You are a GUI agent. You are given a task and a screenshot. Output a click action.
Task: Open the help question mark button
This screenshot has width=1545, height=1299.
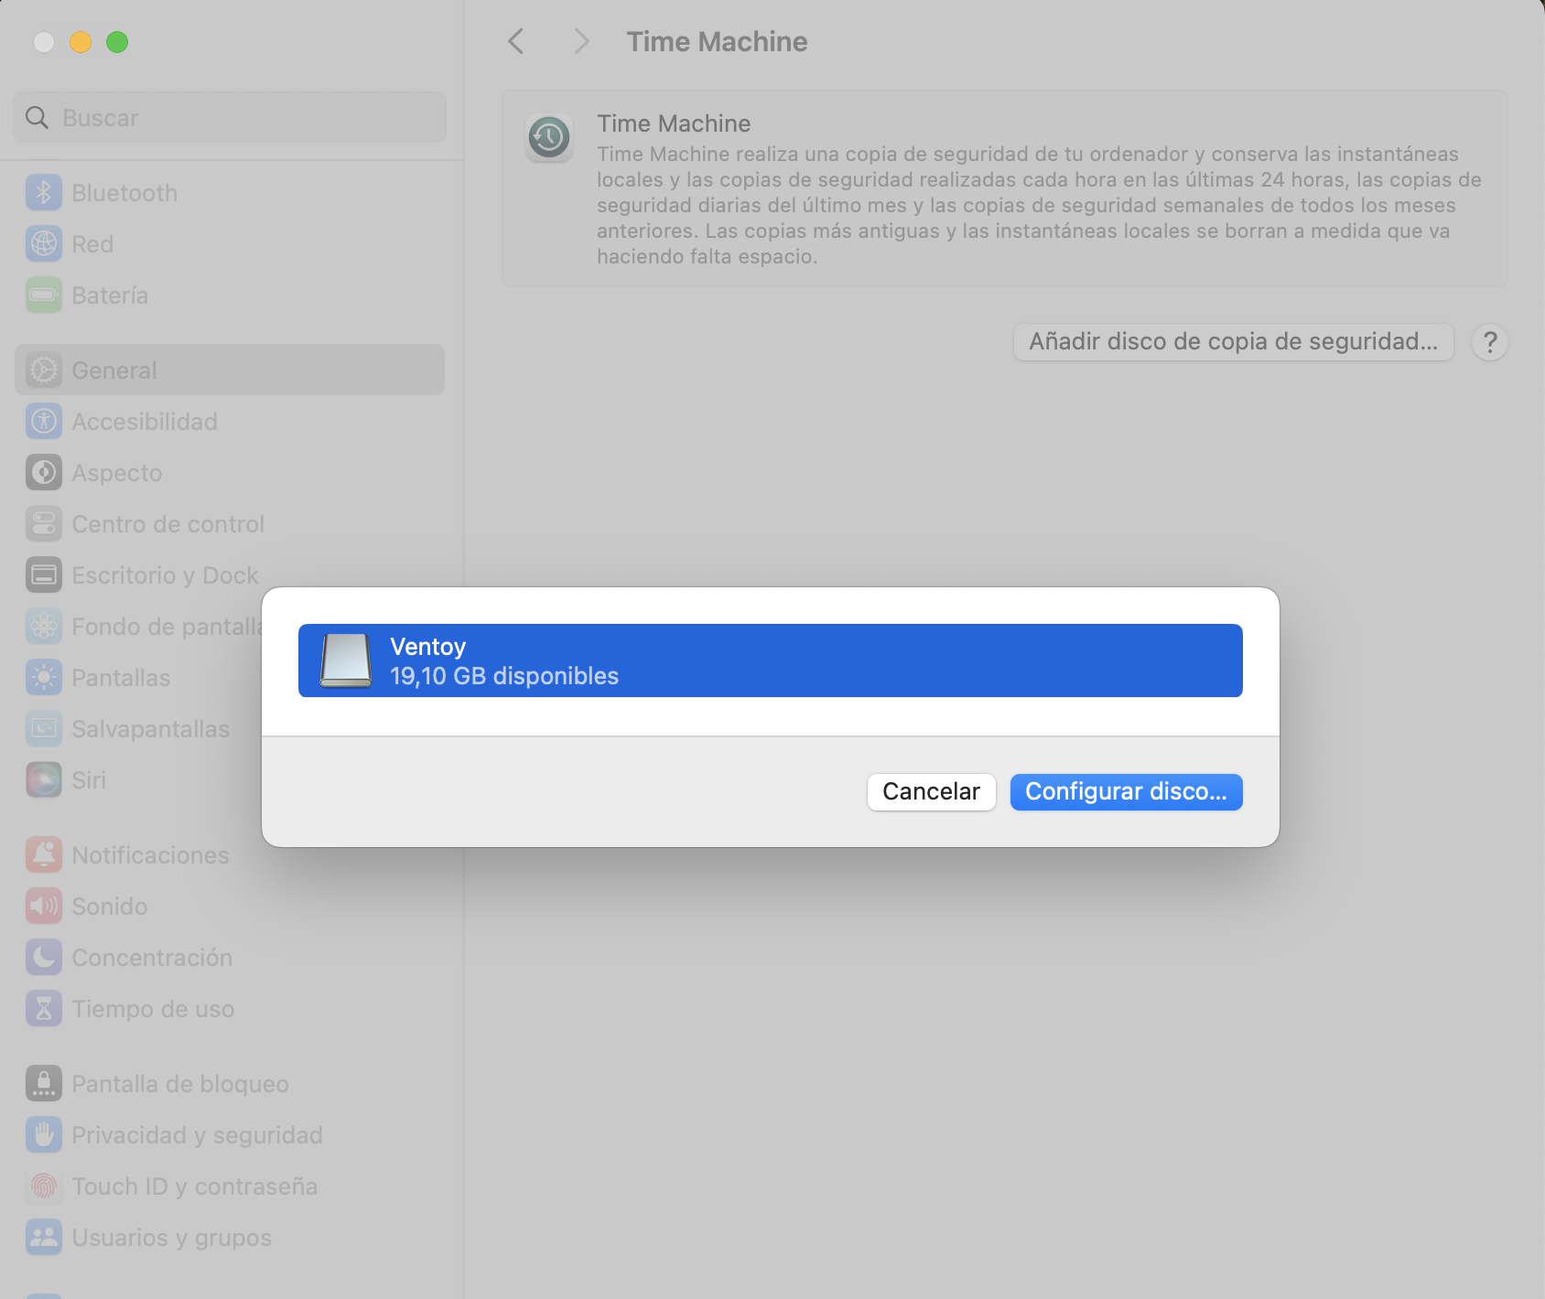[x=1490, y=342]
